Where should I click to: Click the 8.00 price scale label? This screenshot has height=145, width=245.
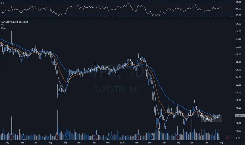click(x=238, y=138)
